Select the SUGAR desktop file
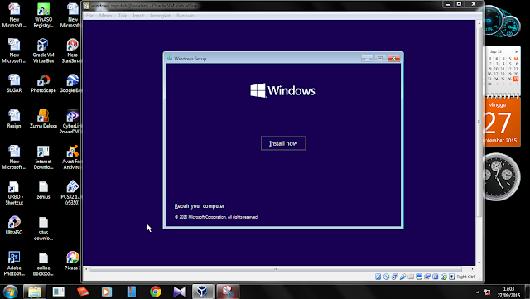Screen dimensions: 530x299 pos(14,83)
